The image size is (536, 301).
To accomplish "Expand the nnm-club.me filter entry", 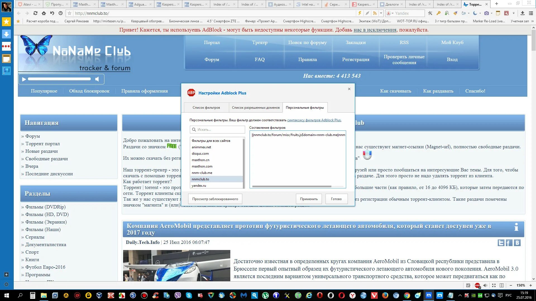I will [x=202, y=172].
